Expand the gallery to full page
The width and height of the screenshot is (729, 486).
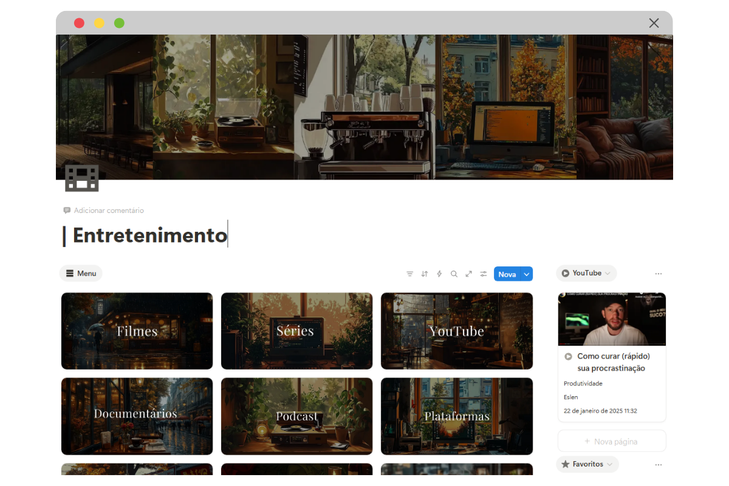coord(468,274)
